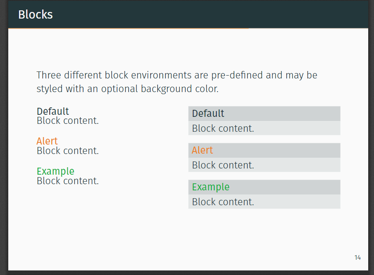The image size is (374, 275).
Task: Click the shaded Example block title bar
Action: click(x=264, y=187)
